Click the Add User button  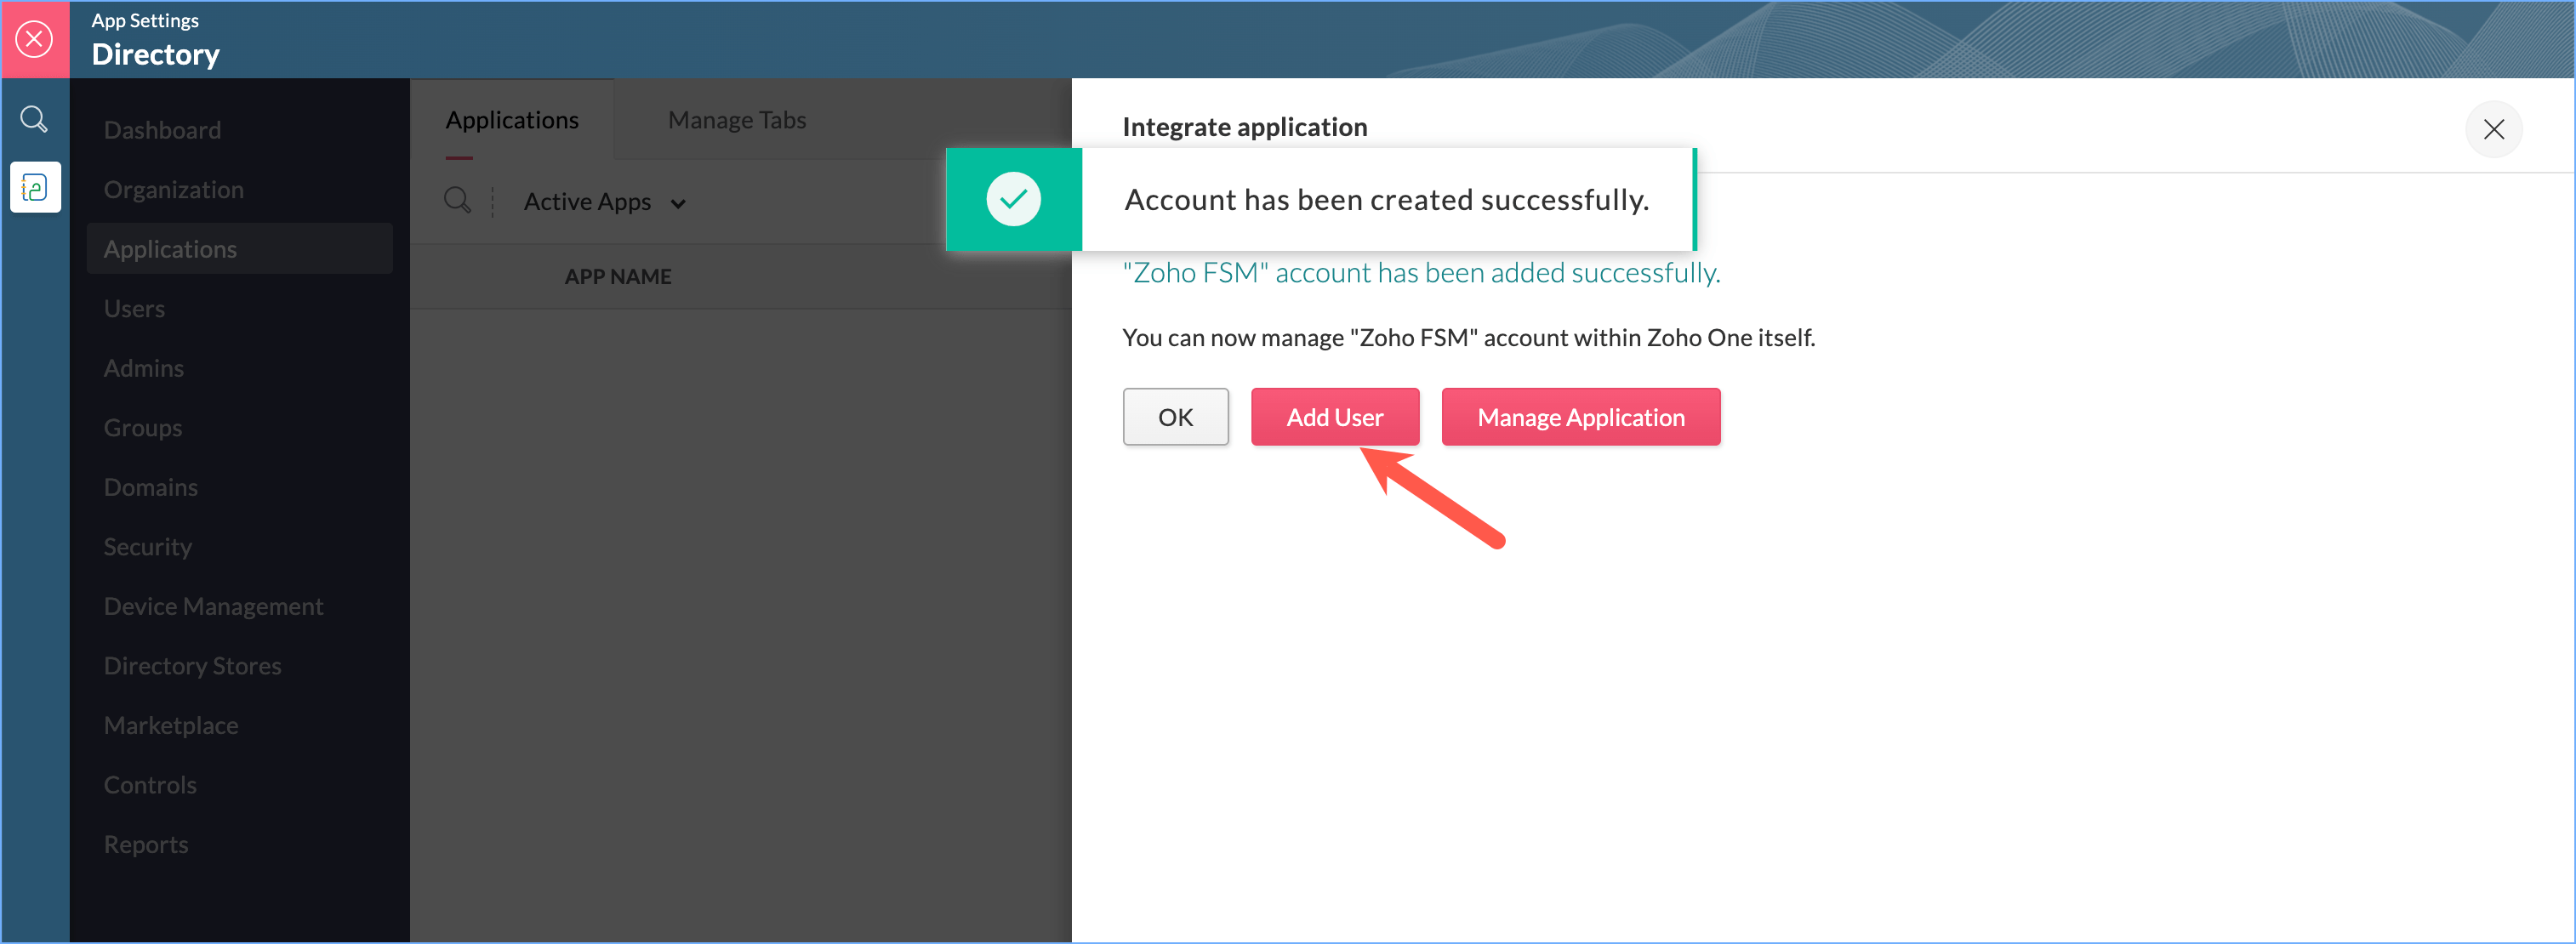[x=1334, y=417]
